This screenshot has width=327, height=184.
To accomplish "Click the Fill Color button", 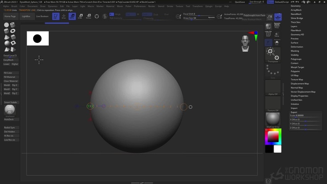I will (x=11, y=73).
